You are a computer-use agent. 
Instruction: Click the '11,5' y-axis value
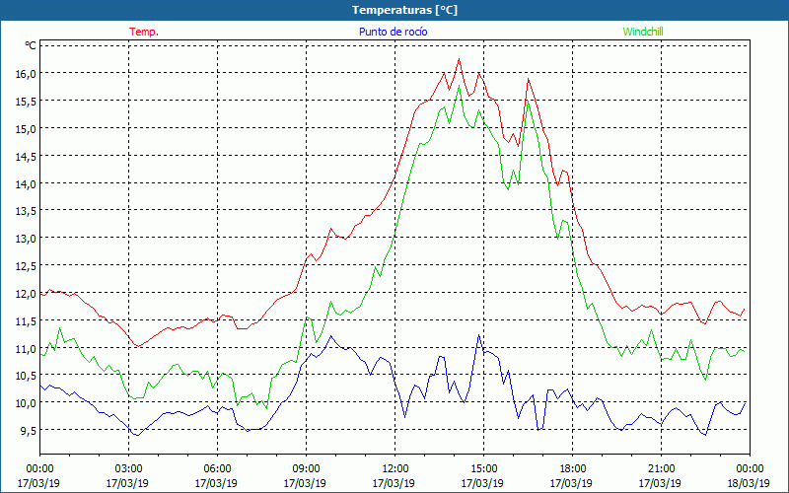coord(26,321)
